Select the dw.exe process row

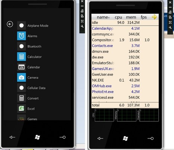[125, 57]
